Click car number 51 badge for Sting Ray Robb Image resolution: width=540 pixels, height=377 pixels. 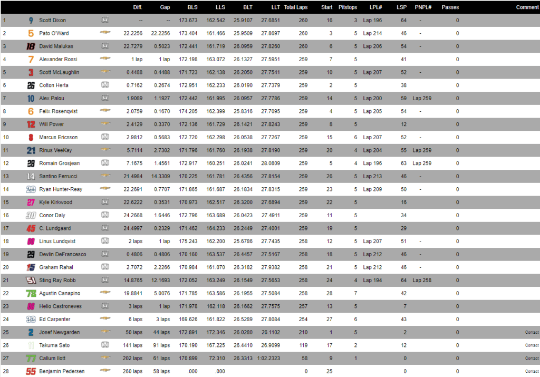click(x=31, y=281)
